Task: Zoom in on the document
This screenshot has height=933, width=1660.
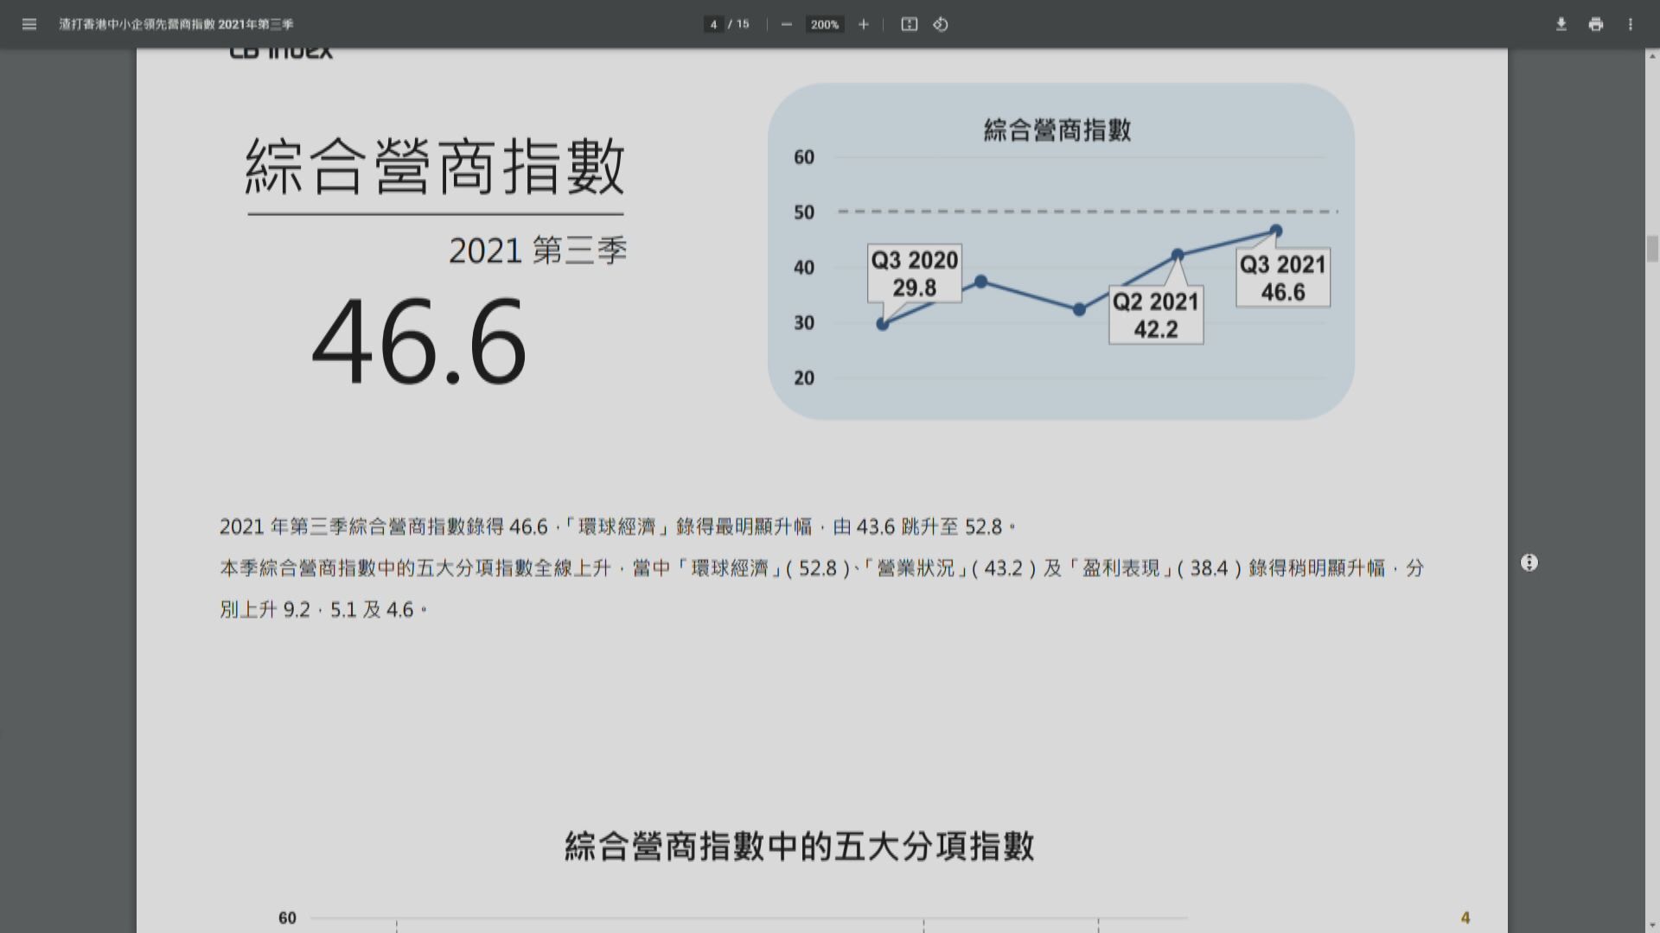Action: [x=863, y=24]
